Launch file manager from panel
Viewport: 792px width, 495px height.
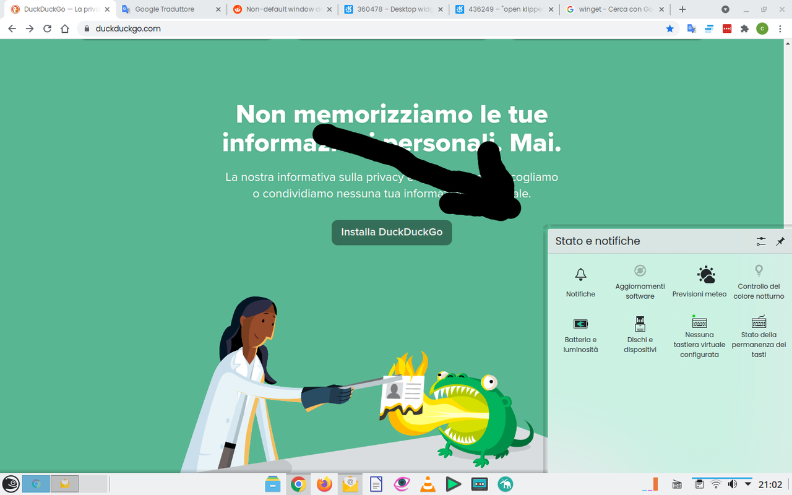click(x=272, y=484)
